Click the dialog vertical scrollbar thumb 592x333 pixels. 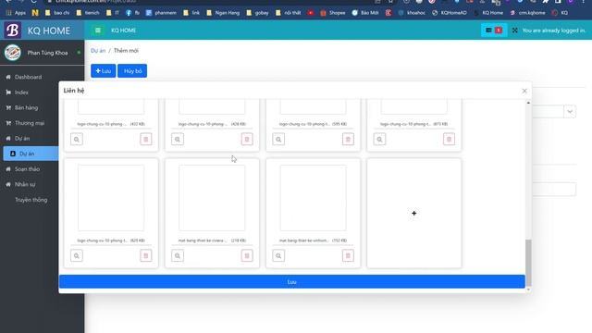point(528,263)
